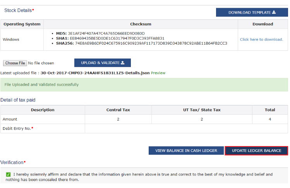The image size is (290, 188).
Task: Click the Choose File button
Action: pos(15,63)
